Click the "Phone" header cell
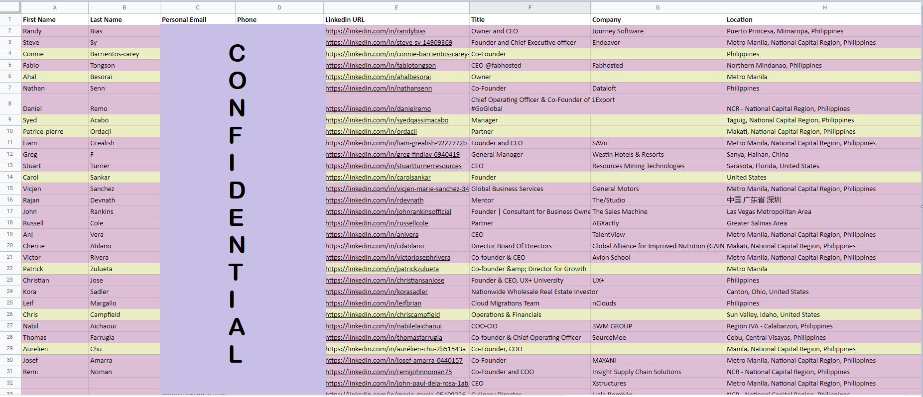Viewport: 923px width, 397px height. tap(279, 19)
